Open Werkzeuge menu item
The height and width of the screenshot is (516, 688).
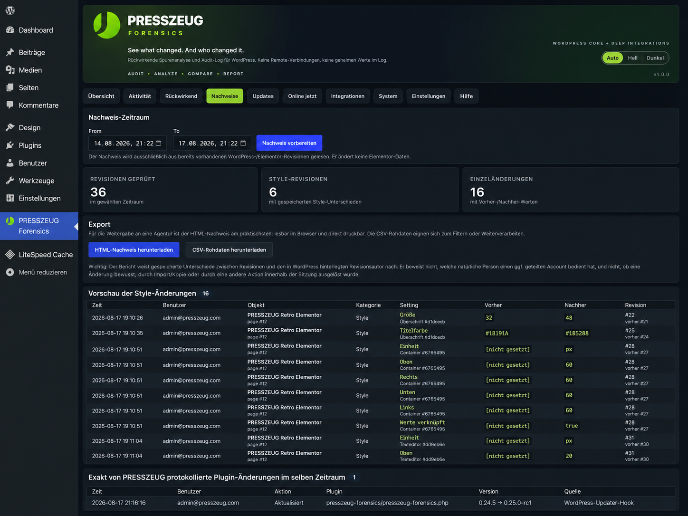(x=39, y=181)
